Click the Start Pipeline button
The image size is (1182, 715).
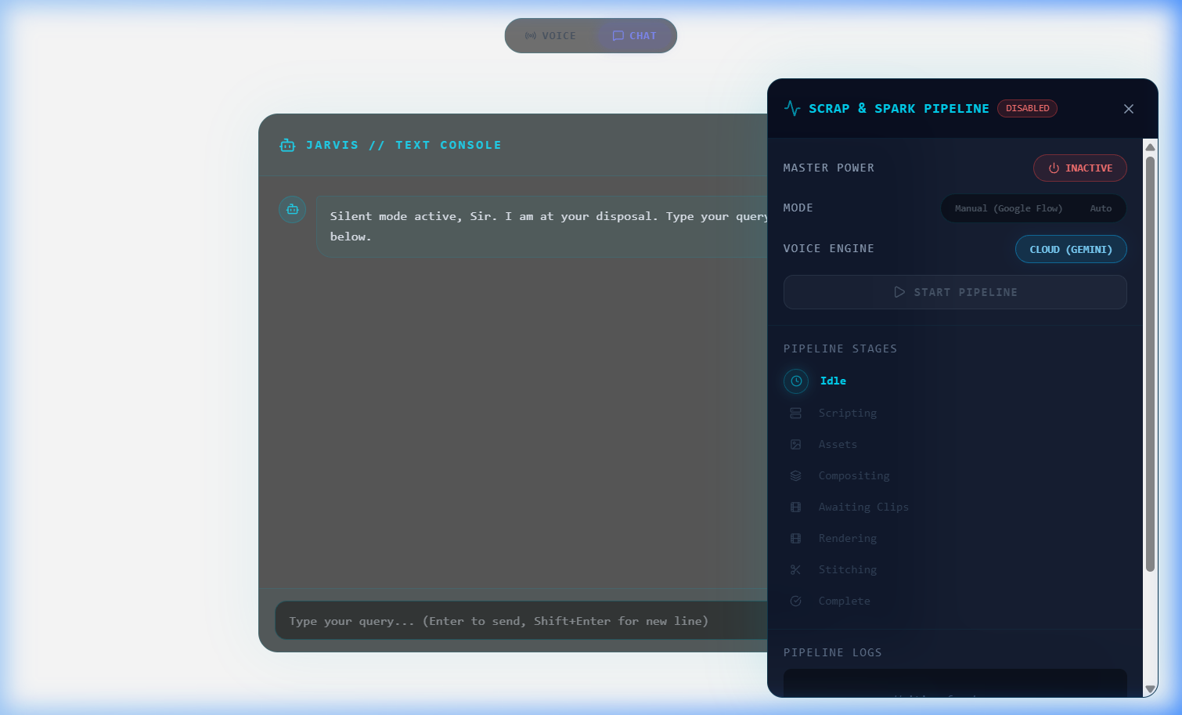click(x=955, y=292)
